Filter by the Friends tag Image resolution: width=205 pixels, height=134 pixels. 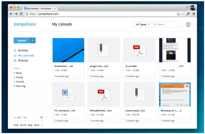20,82
